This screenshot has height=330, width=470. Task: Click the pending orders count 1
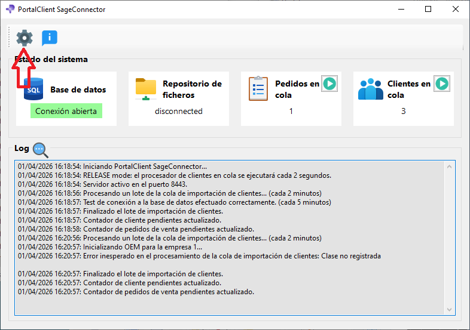tap(291, 112)
